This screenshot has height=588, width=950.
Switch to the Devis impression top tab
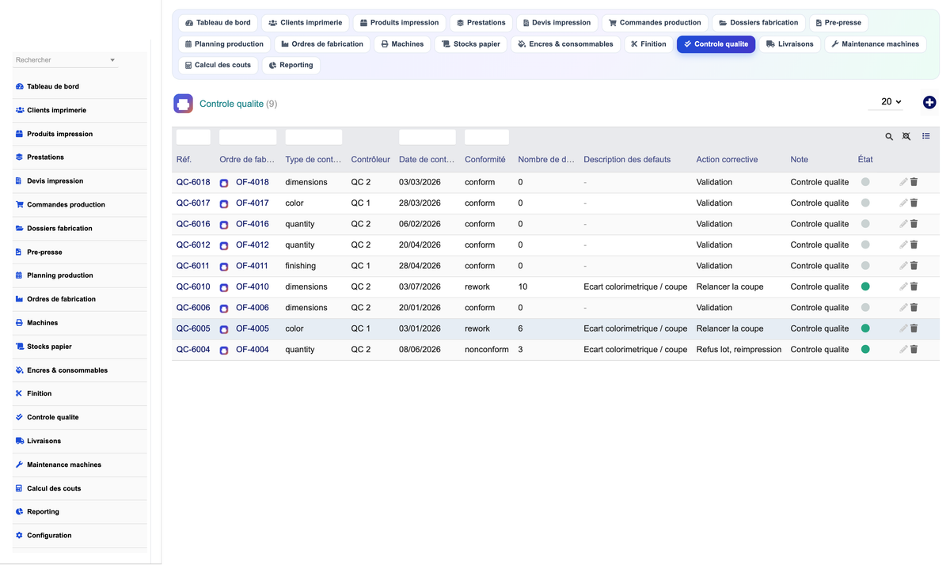(557, 23)
